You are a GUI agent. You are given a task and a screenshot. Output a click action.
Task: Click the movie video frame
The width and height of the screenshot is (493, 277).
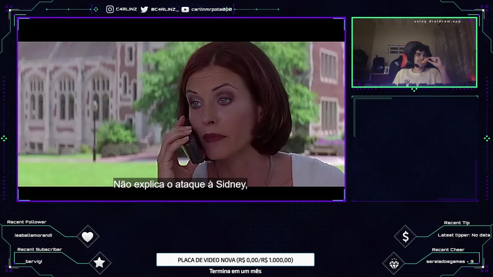click(x=181, y=109)
